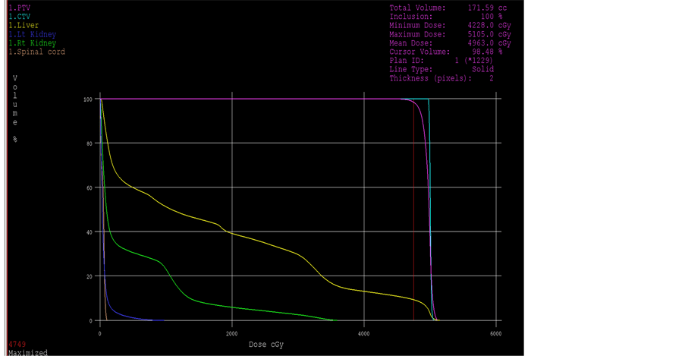
Task: Click the magenta PTV DVH curve
Action: coord(262,99)
